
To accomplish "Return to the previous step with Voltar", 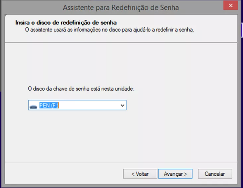I will (x=140, y=174).
